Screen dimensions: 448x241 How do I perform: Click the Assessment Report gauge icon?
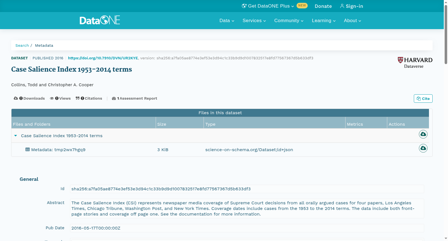point(114,98)
